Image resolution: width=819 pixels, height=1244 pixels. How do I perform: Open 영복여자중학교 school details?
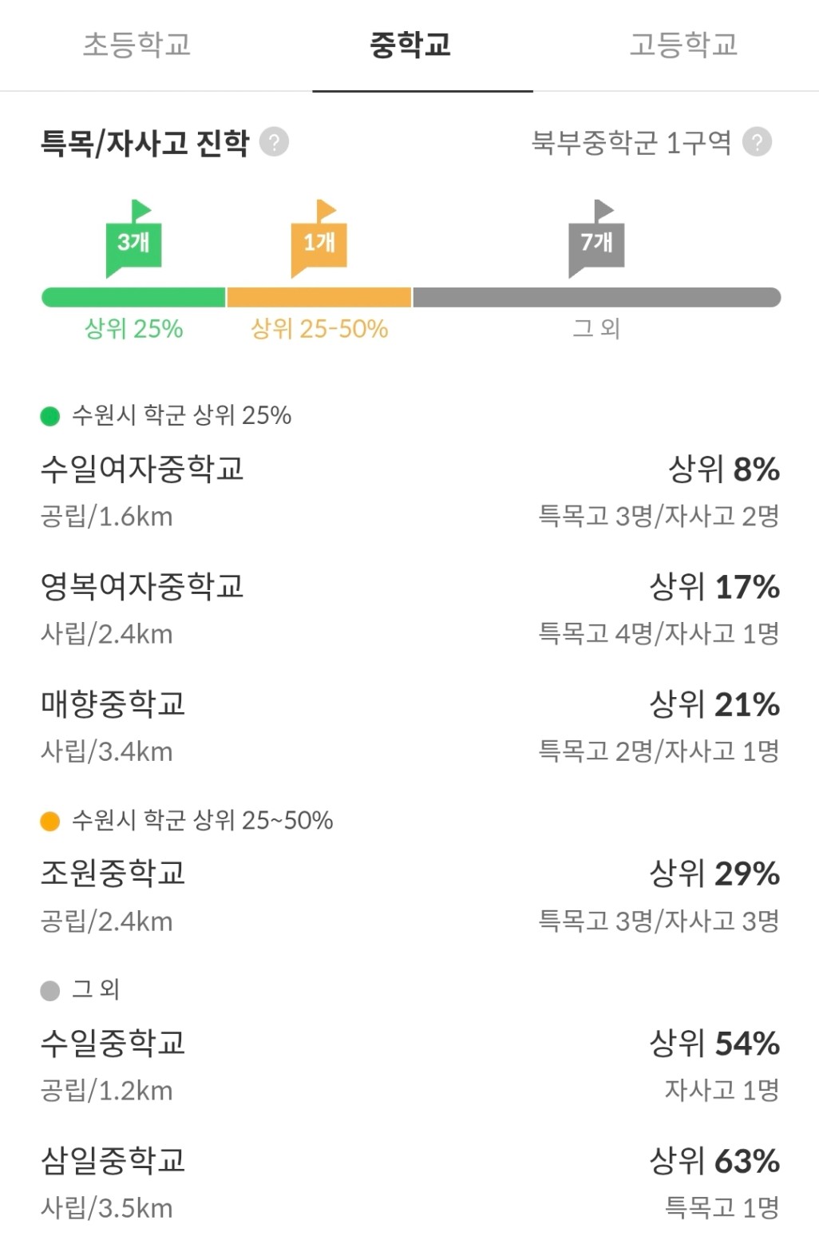click(x=142, y=587)
